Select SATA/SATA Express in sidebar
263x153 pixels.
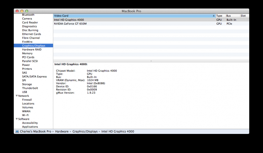(x=35, y=77)
